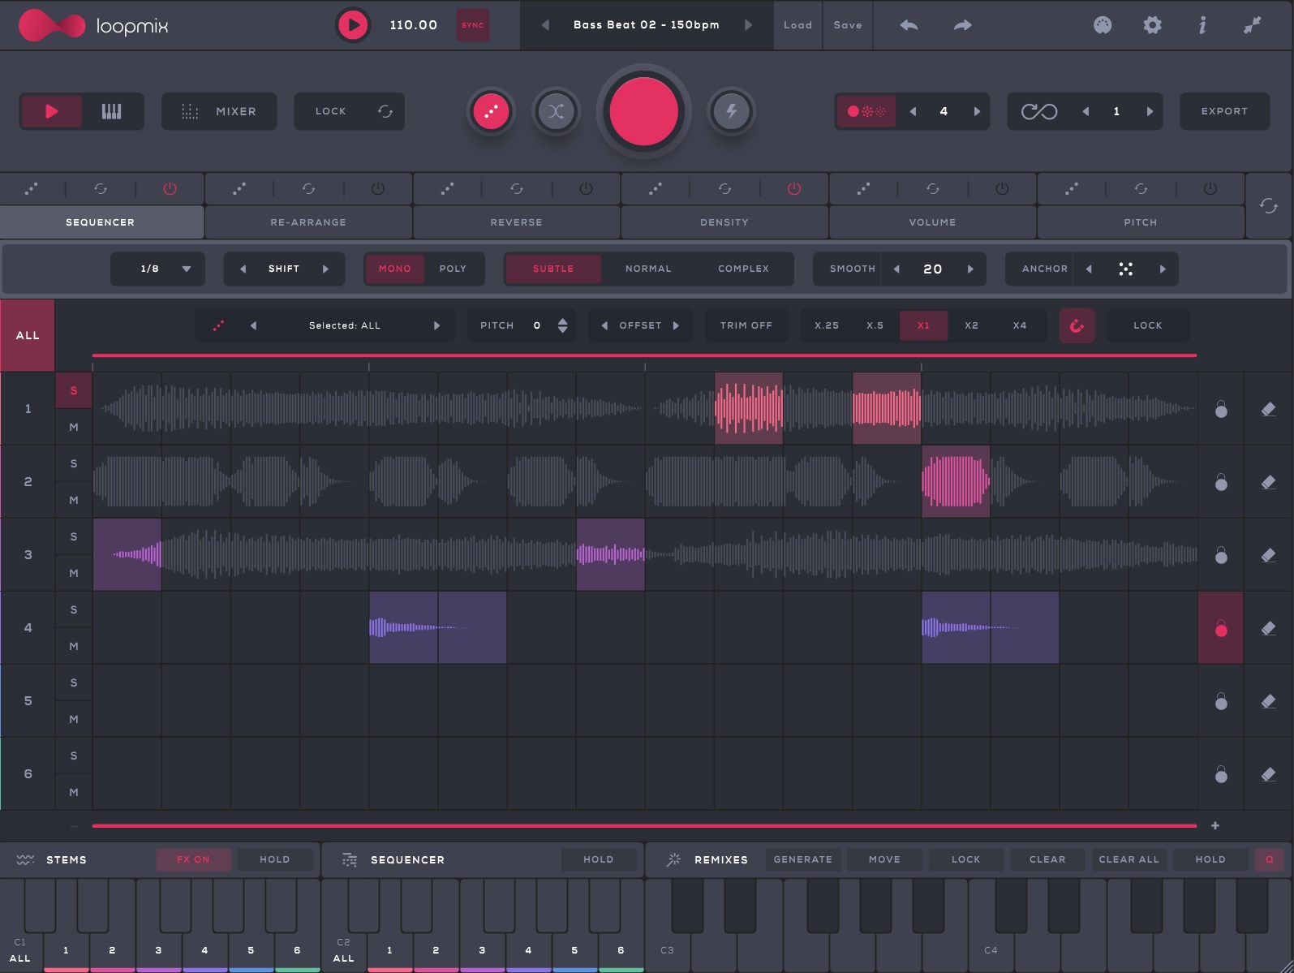Click the palette theme icon

coord(1102,25)
